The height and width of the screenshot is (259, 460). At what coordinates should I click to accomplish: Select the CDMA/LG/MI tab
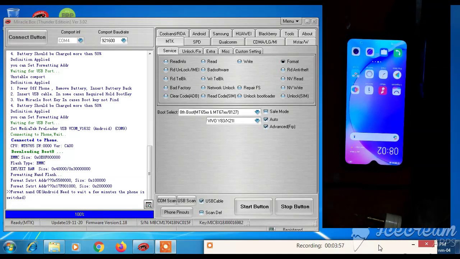pos(265,42)
